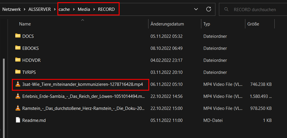Screen dimensions: 287x138
Task: Open the address bar history dropdown
Action: coord(196,9)
